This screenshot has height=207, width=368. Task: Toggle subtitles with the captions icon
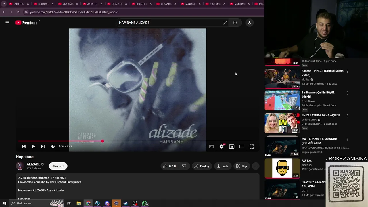(211, 146)
